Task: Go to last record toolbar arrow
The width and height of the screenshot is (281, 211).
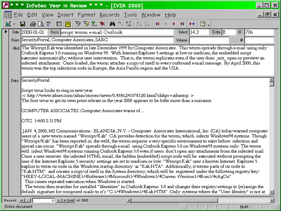Action: 182,24
